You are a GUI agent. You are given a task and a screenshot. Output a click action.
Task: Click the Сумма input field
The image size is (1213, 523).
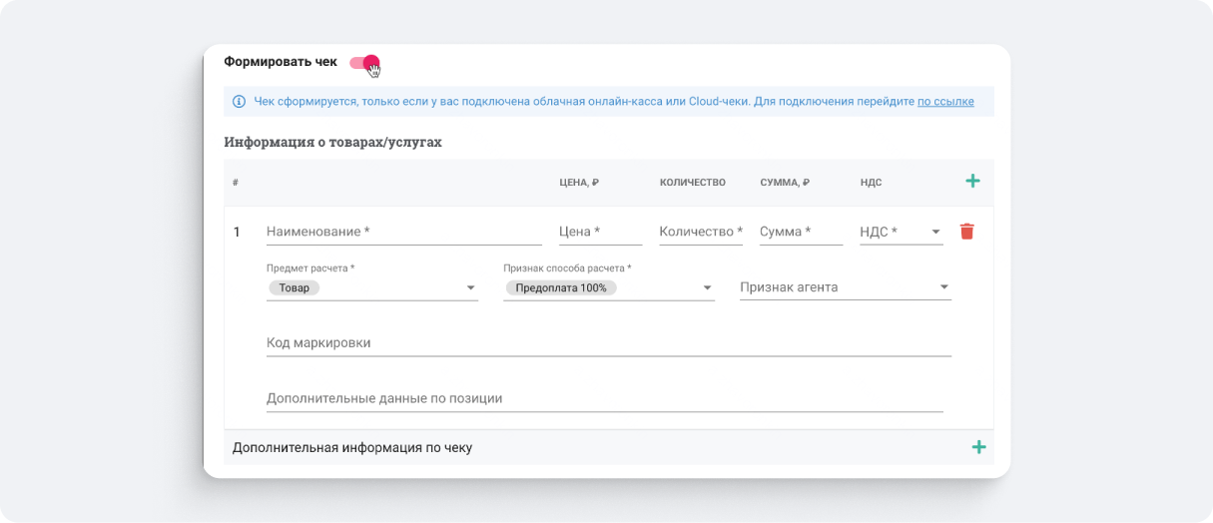801,232
